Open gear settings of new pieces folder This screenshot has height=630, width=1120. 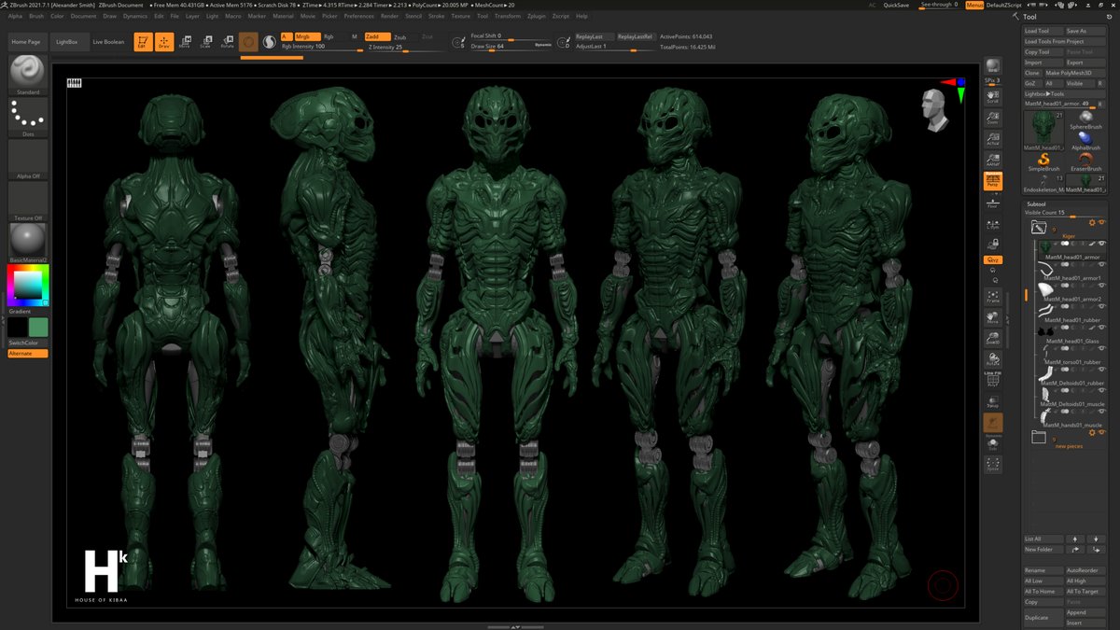click(x=1092, y=433)
